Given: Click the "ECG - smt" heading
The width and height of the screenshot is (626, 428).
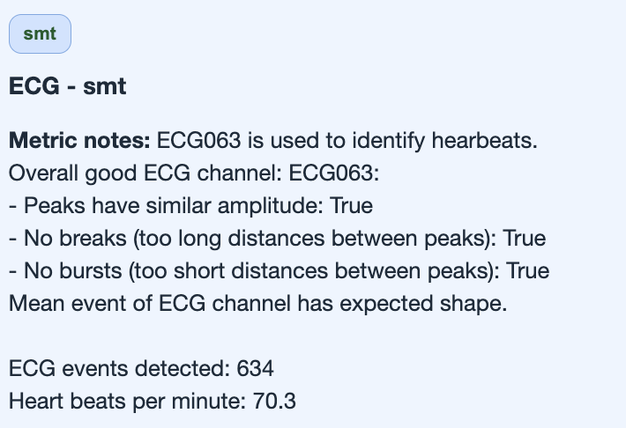Looking at the screenshot, I should 68,88.
